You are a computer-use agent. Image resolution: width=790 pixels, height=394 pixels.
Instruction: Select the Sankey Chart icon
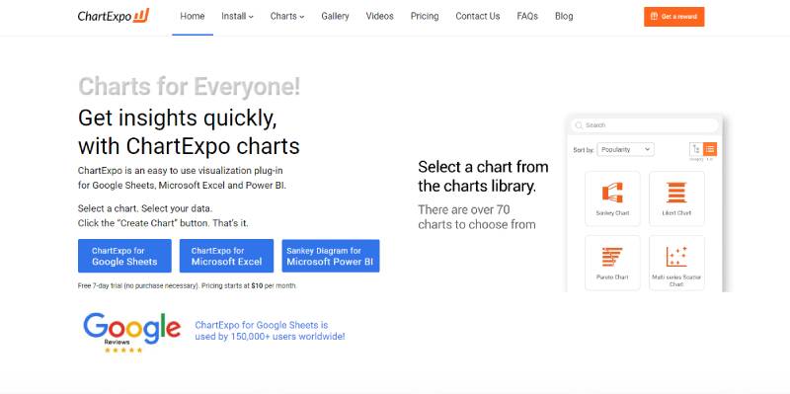pos(612,193)
